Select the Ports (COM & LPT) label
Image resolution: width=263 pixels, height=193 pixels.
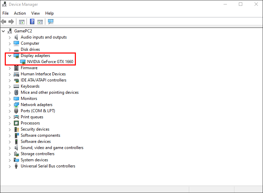pos(38,111)
